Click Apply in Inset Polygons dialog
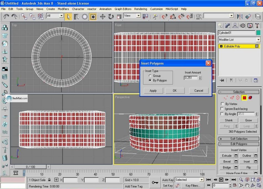 pyautogui.click(x=153, y=91)
